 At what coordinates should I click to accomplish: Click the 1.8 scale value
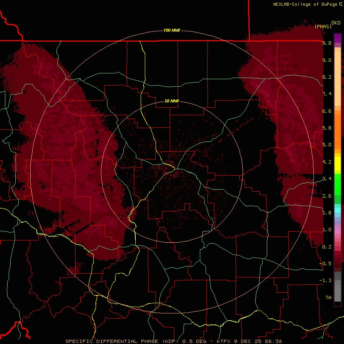click(x=327, y=213)
